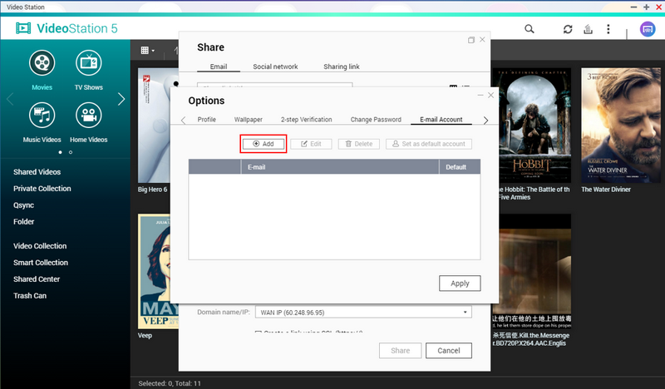Click the purple user account icon
This screenshot has height=389, width=665.
pos(647,29)
